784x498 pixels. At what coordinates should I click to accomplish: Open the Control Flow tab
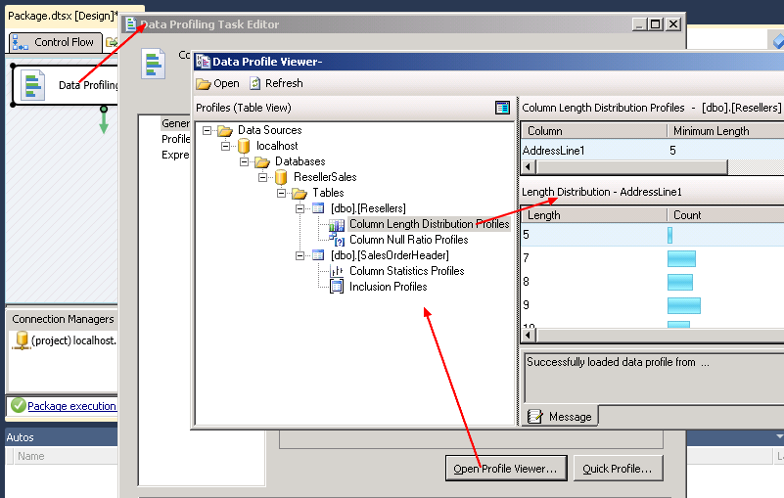[55, 42]
